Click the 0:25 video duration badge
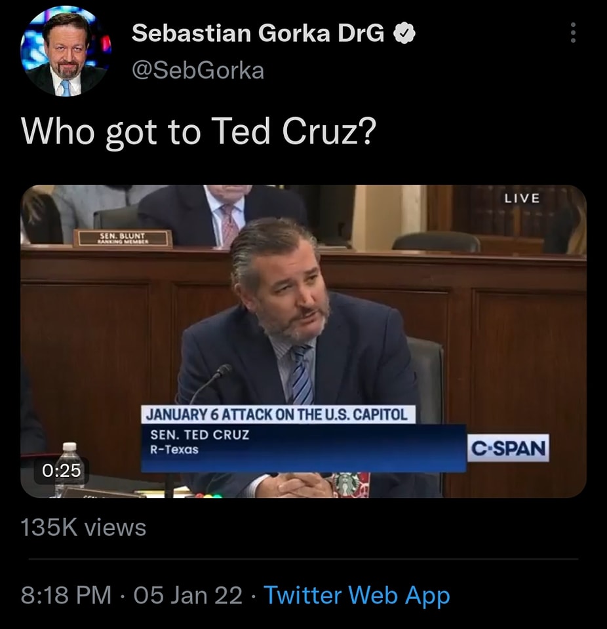The height and width of the screenshot is (629, 607). coord(61,470)
